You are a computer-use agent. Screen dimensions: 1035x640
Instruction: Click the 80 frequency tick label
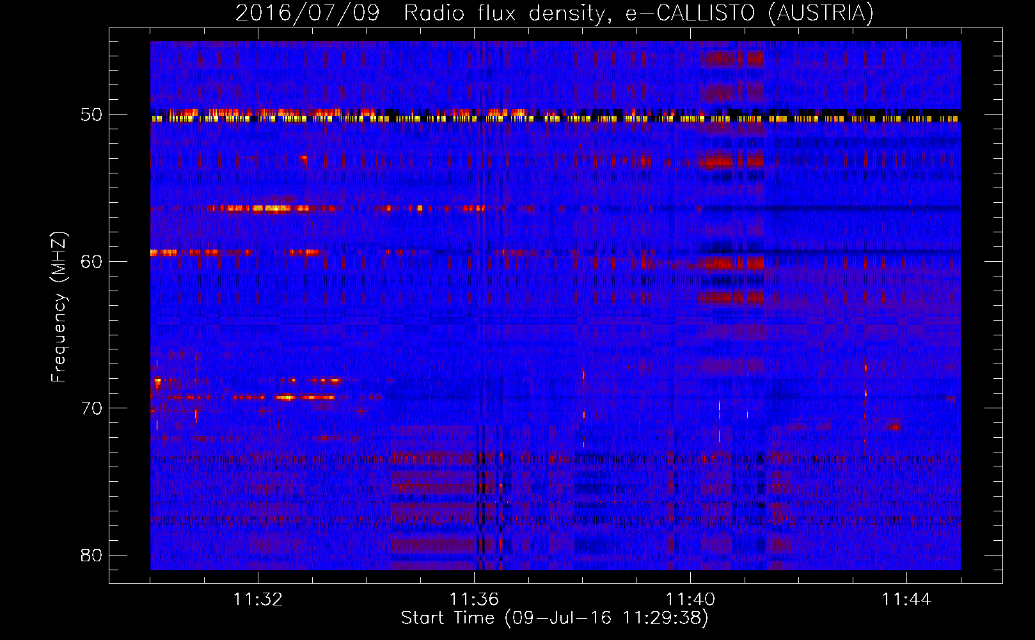[91, 555]
